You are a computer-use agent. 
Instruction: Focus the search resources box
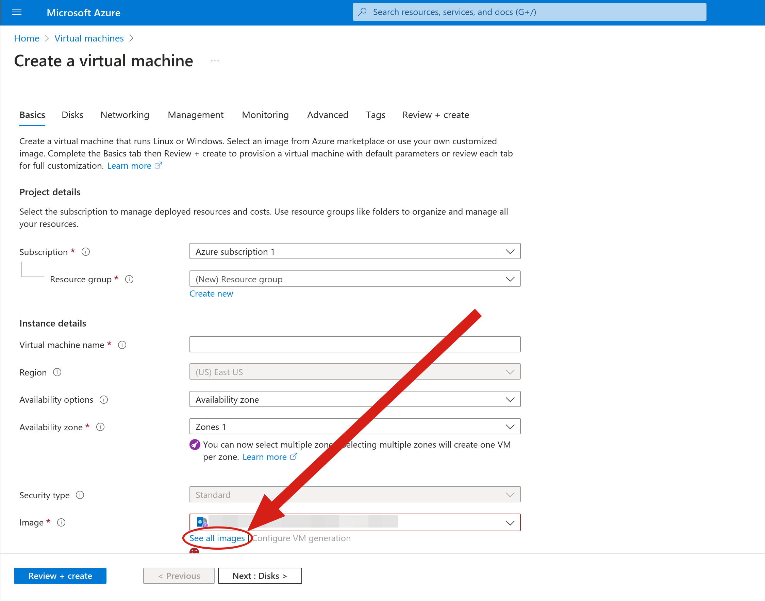click(529, 12)
